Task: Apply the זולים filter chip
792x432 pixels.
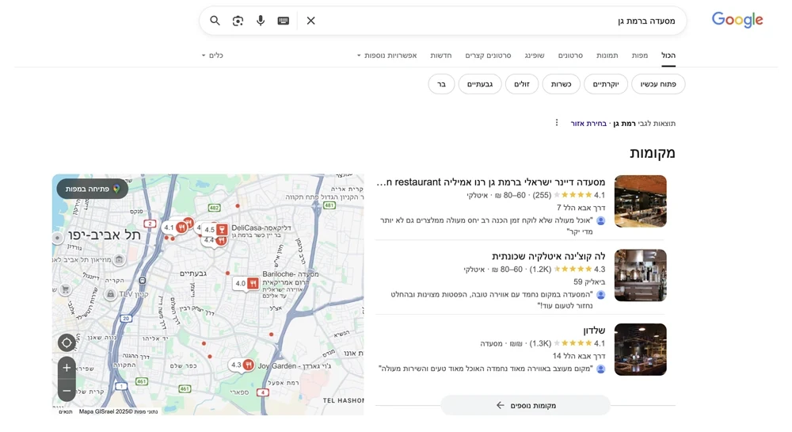Action: 522,84
